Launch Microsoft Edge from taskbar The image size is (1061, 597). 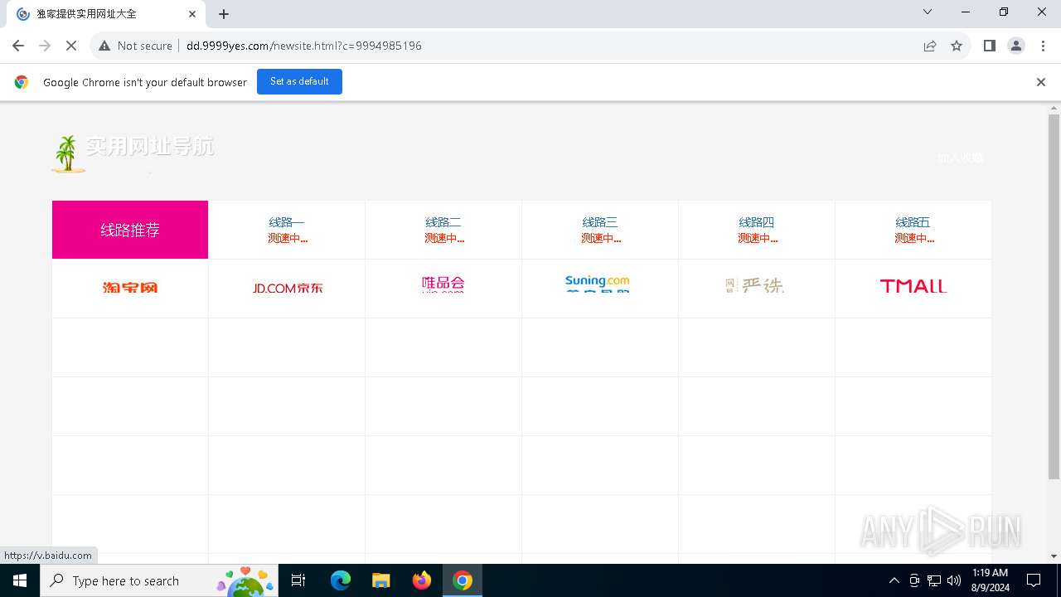tap(341, 580)
